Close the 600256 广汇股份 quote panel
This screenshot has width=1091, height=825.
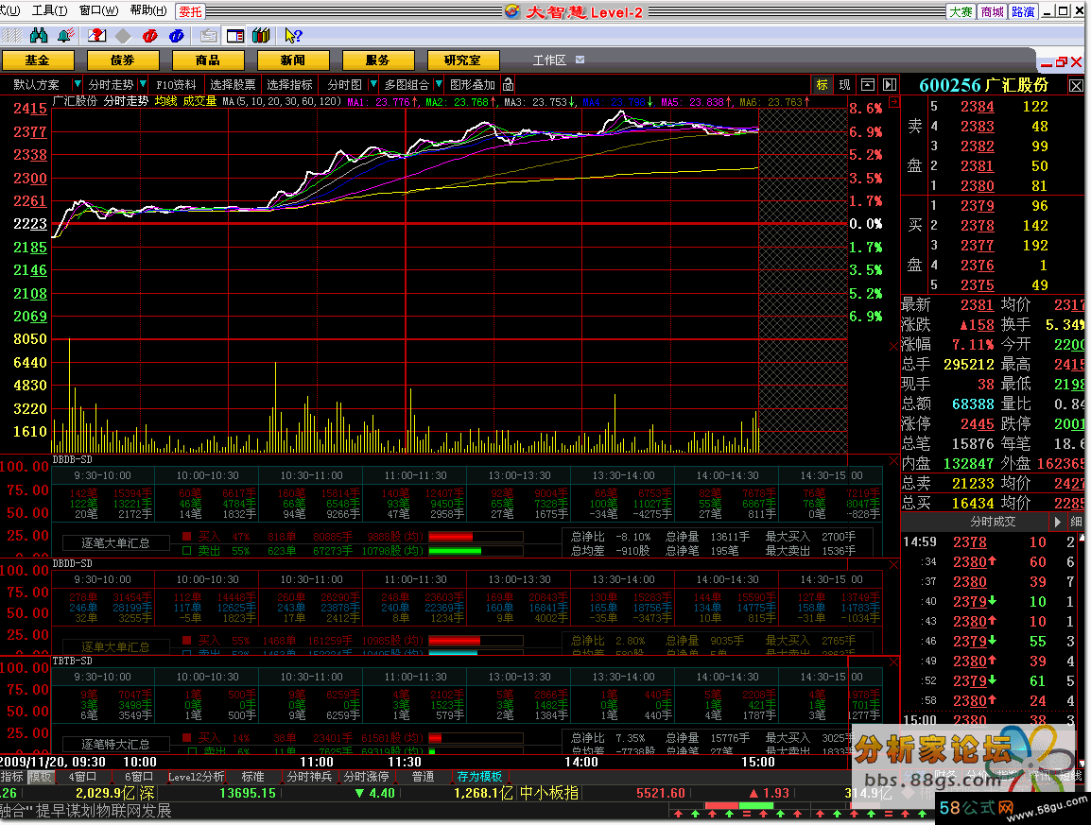click(1077, 86)
